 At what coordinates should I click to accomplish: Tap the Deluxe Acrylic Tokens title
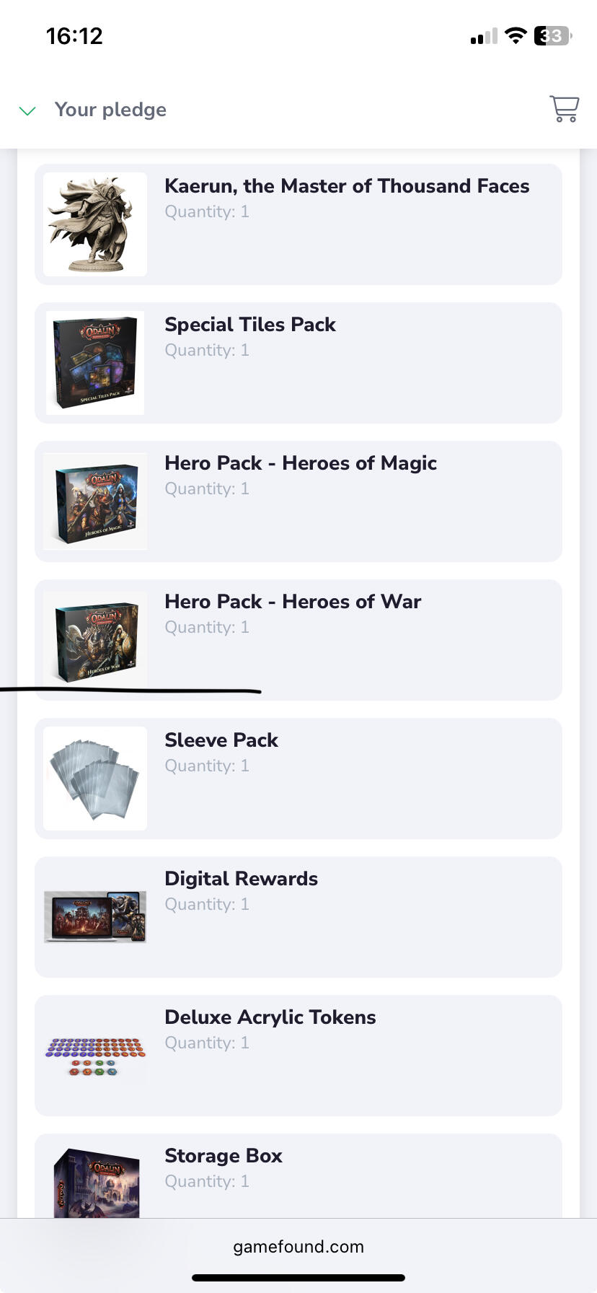270,1017
